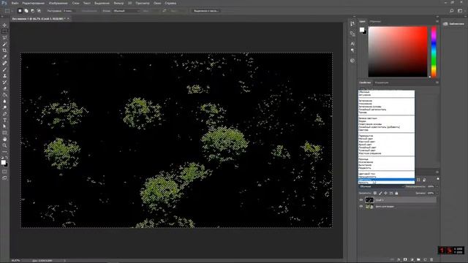Open the layer Opacity dropdown arrow
The width and height of the screenshot is (468, 263).
click(x=437, y=187)
